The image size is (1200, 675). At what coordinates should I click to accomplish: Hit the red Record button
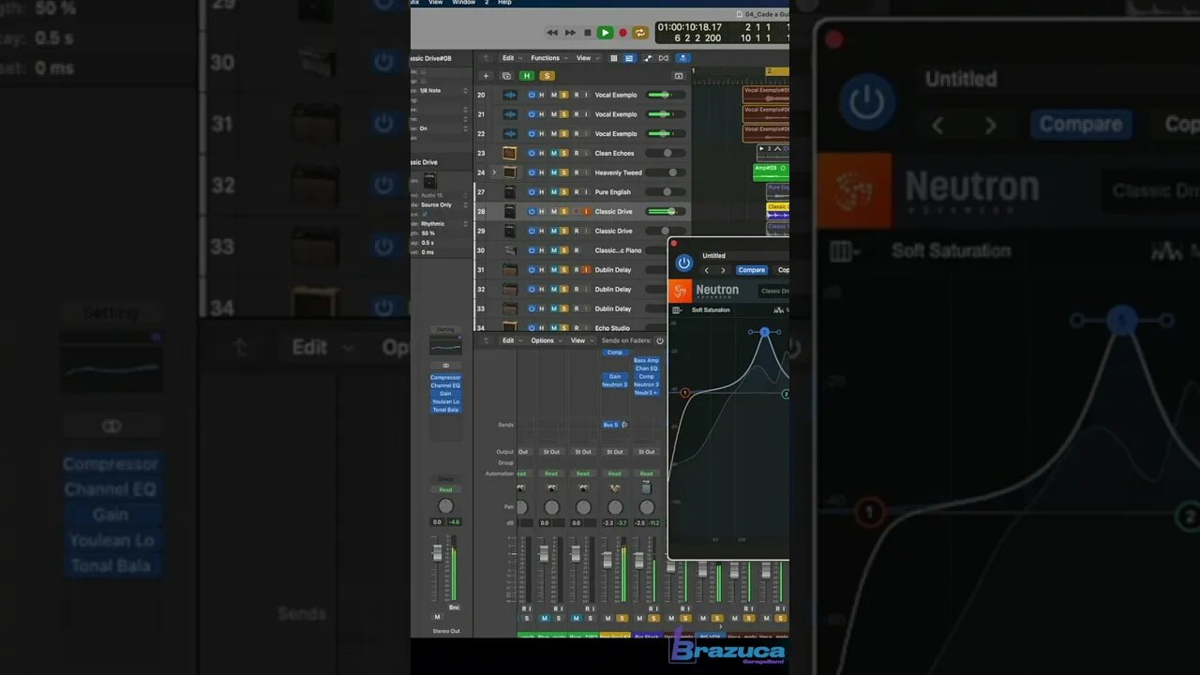tap(622, 32)
